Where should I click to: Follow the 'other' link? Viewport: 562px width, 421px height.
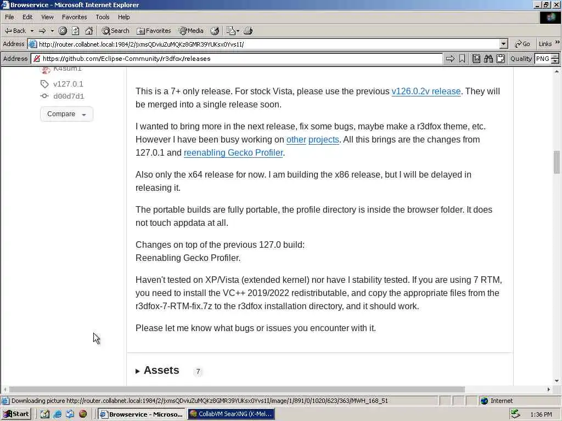pyautogui.click(x=296, y=140)
